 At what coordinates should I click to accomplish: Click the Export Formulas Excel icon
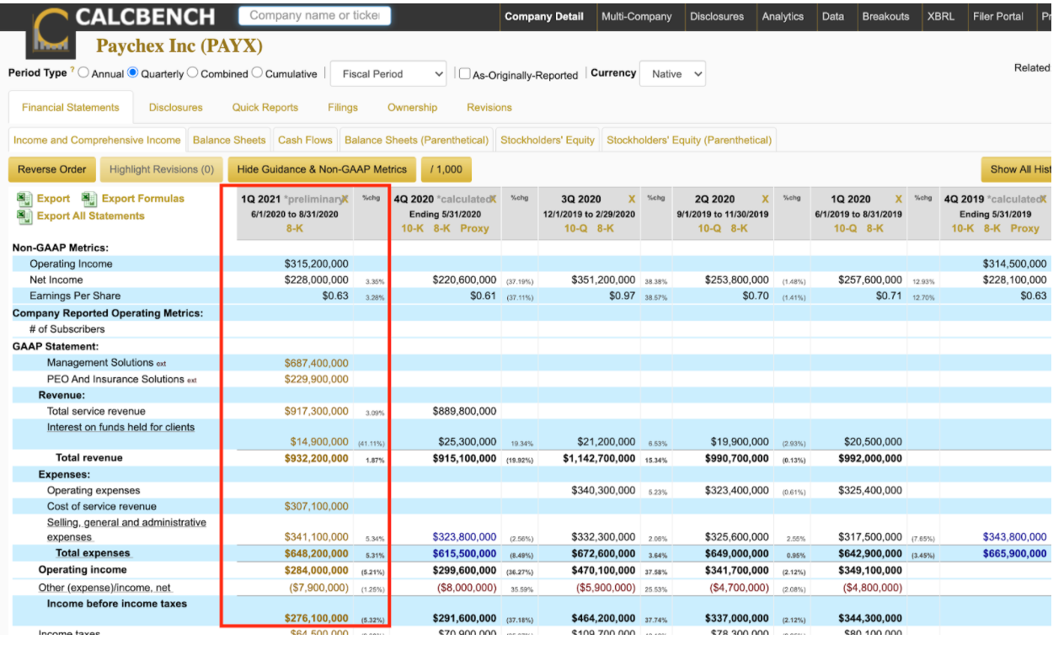(x=89, y=199)
